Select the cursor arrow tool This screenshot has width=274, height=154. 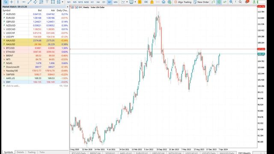[6, 2]
